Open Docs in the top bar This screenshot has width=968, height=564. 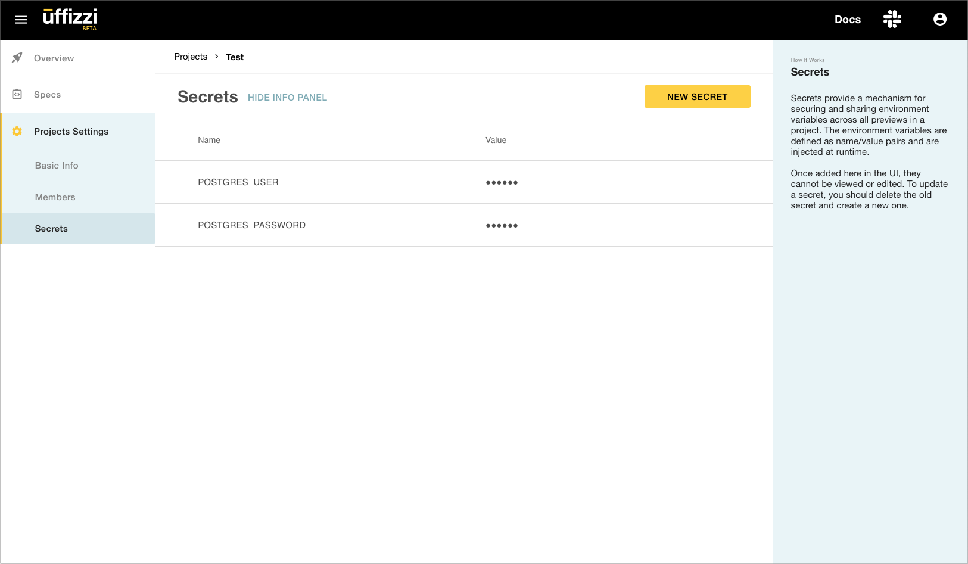pyautogui.click(x=847, y=20)
